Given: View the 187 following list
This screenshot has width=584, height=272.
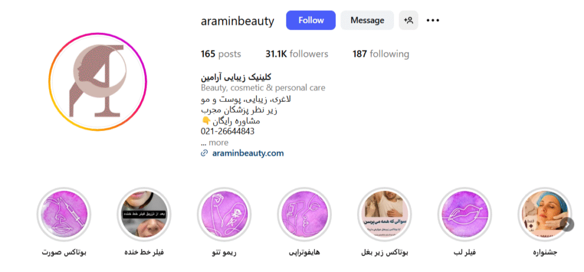Looking at the screenshot, I should click(x=380, y=54).
